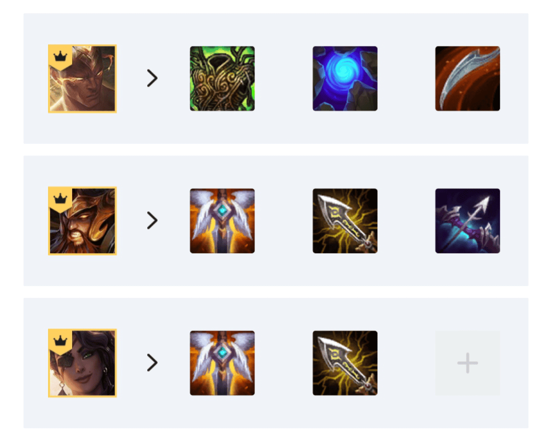The height and width of the screenshot is (443, 552).
Task: Toggle the crown badge on the gold-helmeted champion
Action: [x=60, y=199]
